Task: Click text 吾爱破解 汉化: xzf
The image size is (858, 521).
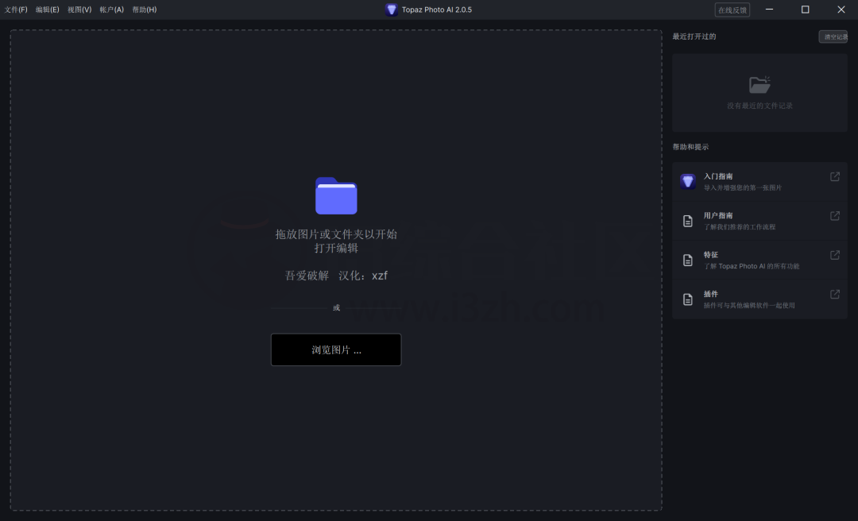Action: [x=336, y=276]
